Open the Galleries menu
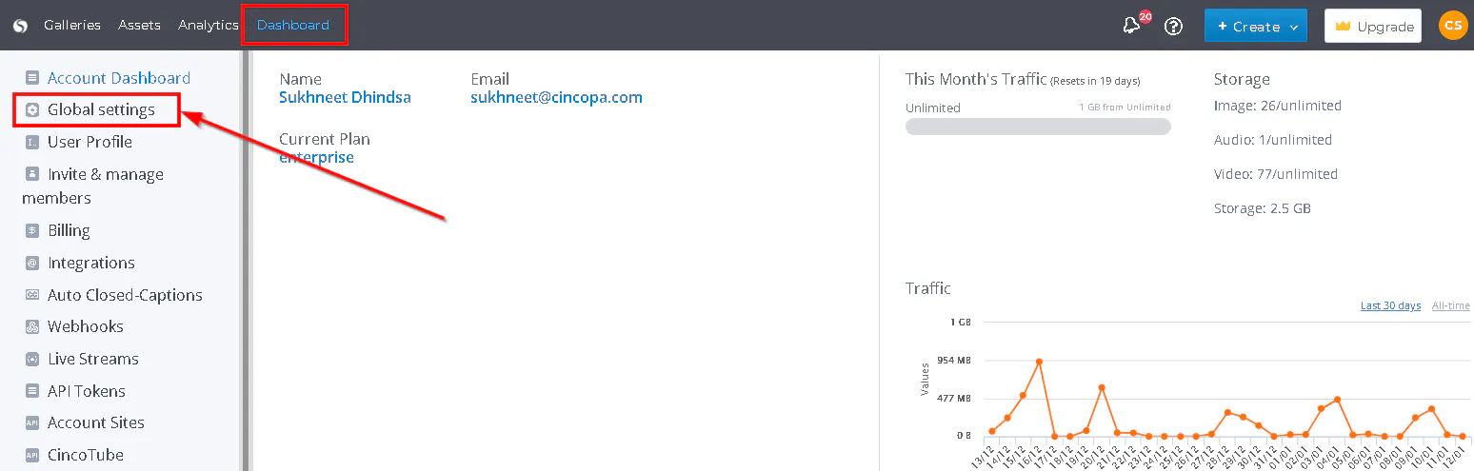 (x=72, y=26)
